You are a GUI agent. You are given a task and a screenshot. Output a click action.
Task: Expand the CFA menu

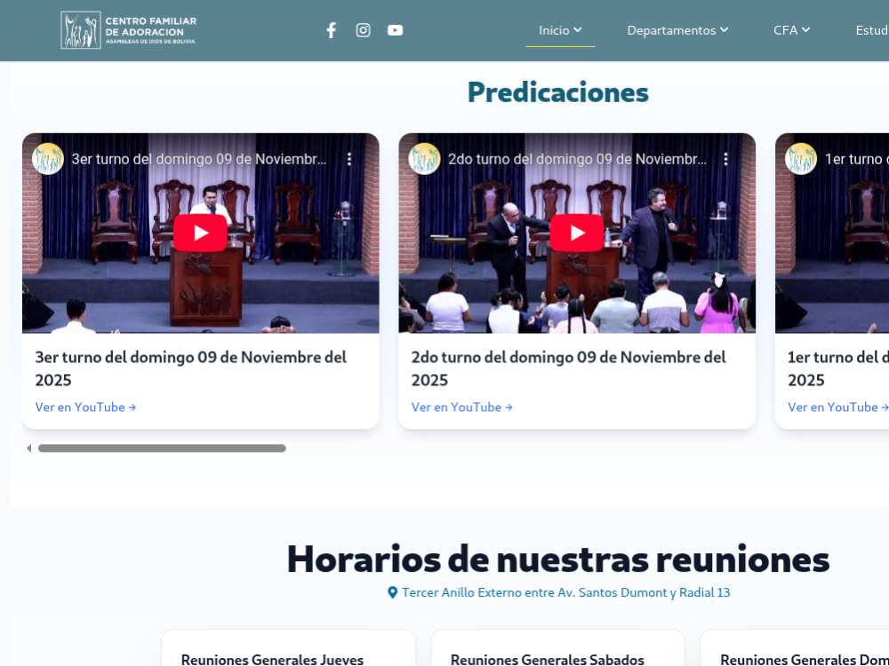tap(791, 30)
